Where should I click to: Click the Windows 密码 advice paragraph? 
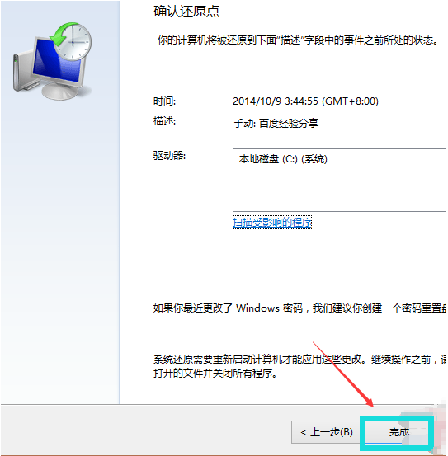tap(299, 308)
